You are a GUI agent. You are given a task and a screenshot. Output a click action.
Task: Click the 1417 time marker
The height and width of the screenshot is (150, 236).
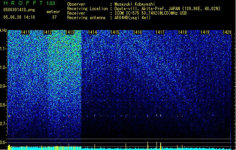[x=160, y=32]
